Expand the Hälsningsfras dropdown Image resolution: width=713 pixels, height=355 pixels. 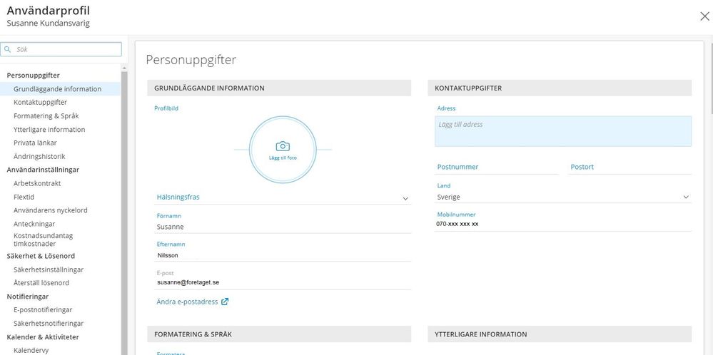coord(405,198)
